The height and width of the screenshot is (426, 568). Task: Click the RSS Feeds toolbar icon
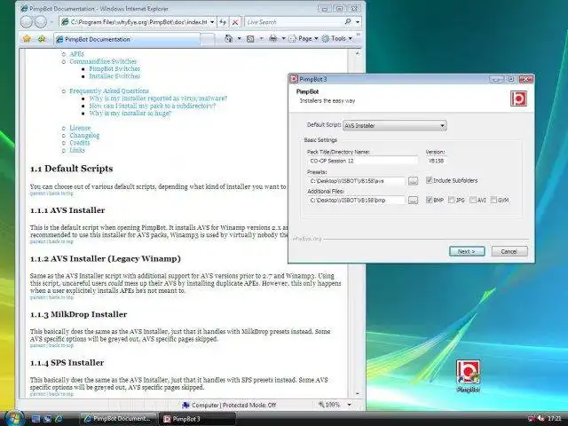point(250,38)
